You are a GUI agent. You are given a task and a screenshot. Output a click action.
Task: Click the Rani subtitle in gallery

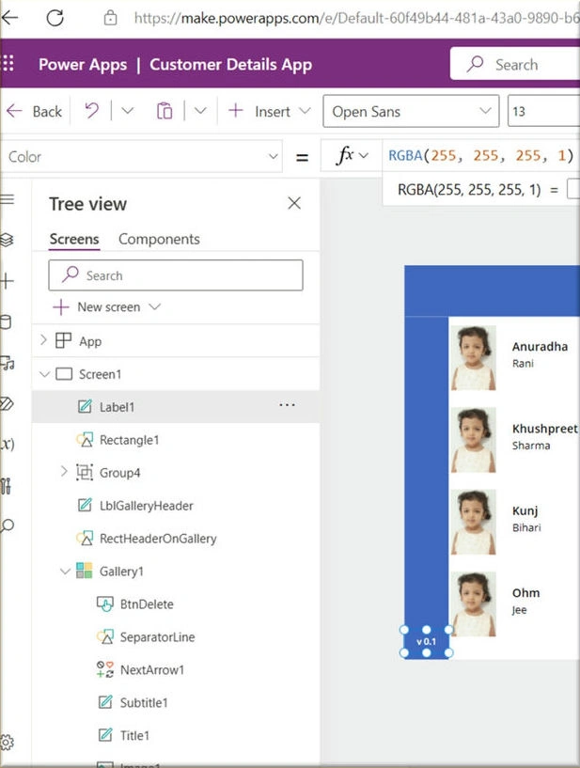coord(523,364)
